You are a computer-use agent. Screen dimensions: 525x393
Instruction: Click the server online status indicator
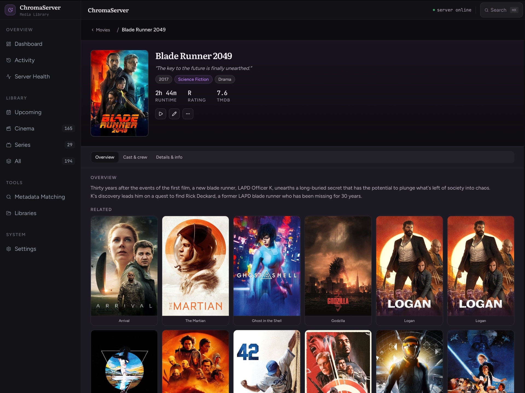tap(452, 10)
